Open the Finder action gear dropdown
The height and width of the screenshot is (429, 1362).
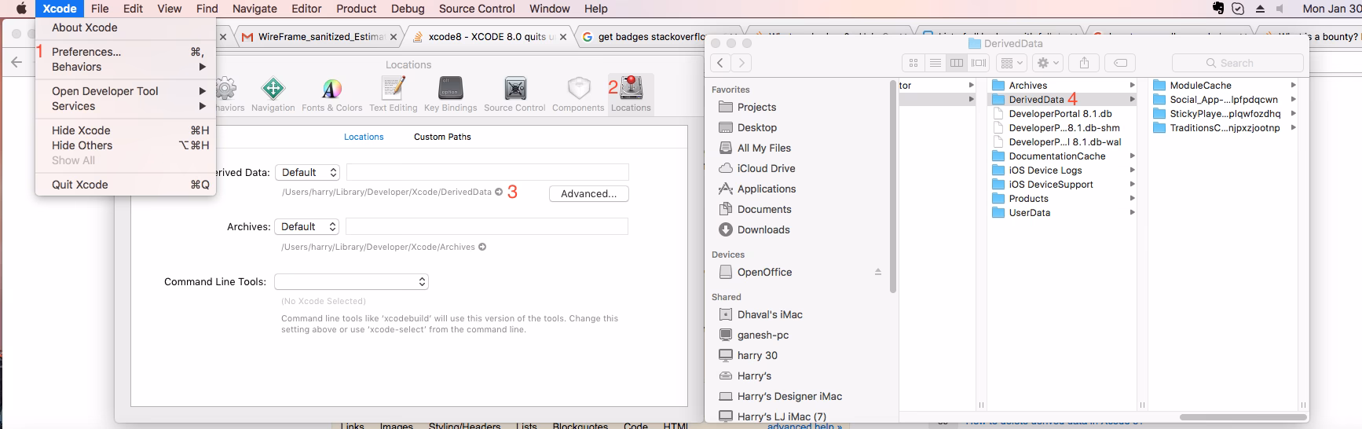click(x=1048, y=63)
